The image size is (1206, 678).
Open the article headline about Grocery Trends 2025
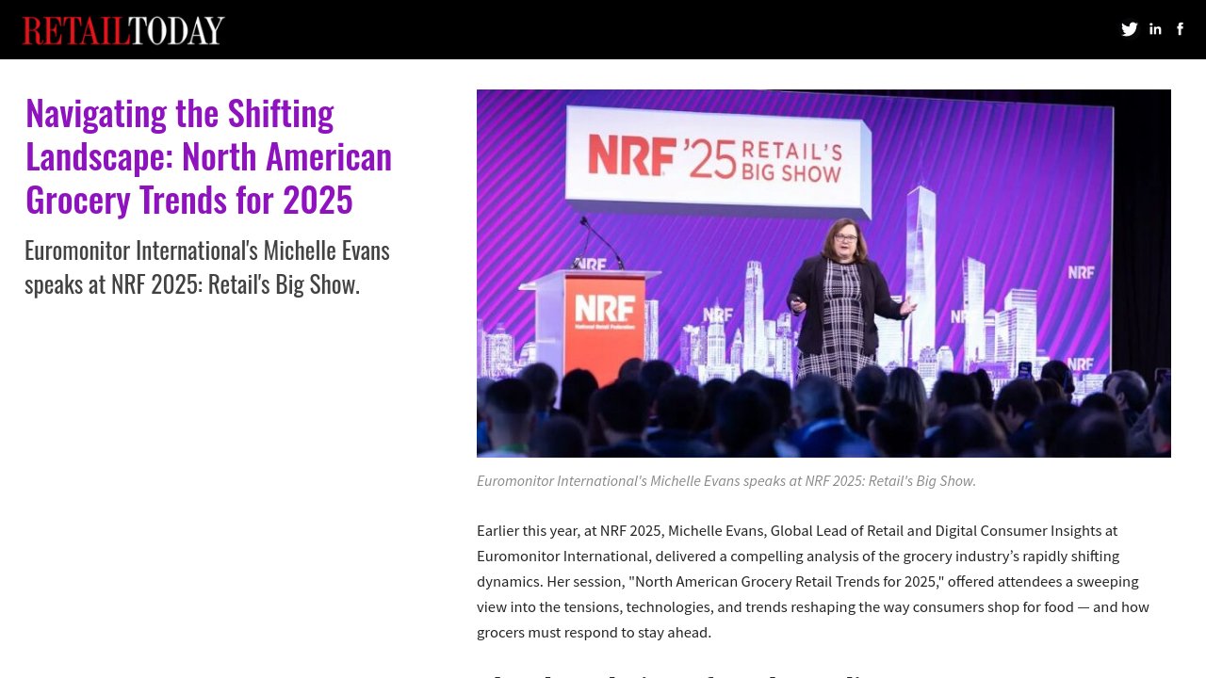pos(207,155)
